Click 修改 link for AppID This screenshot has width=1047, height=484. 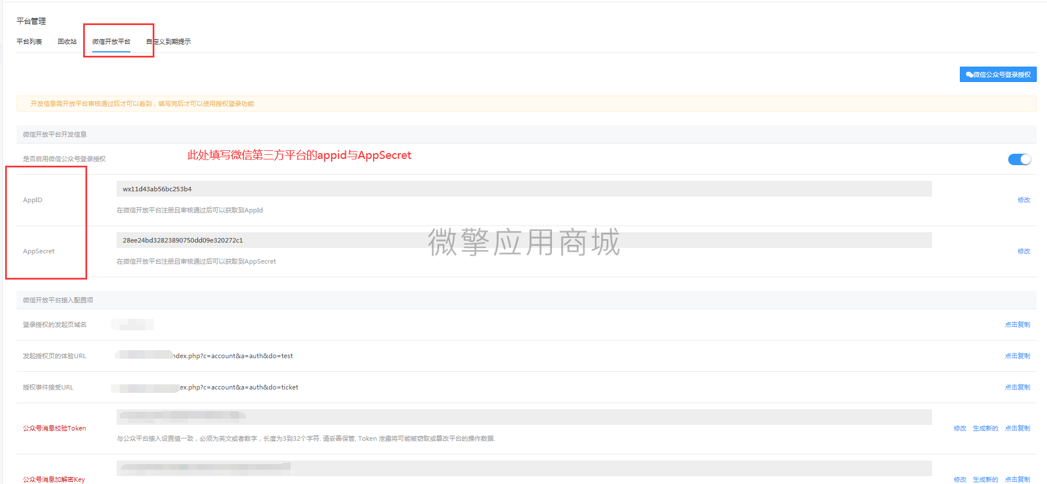[1024, 200]
